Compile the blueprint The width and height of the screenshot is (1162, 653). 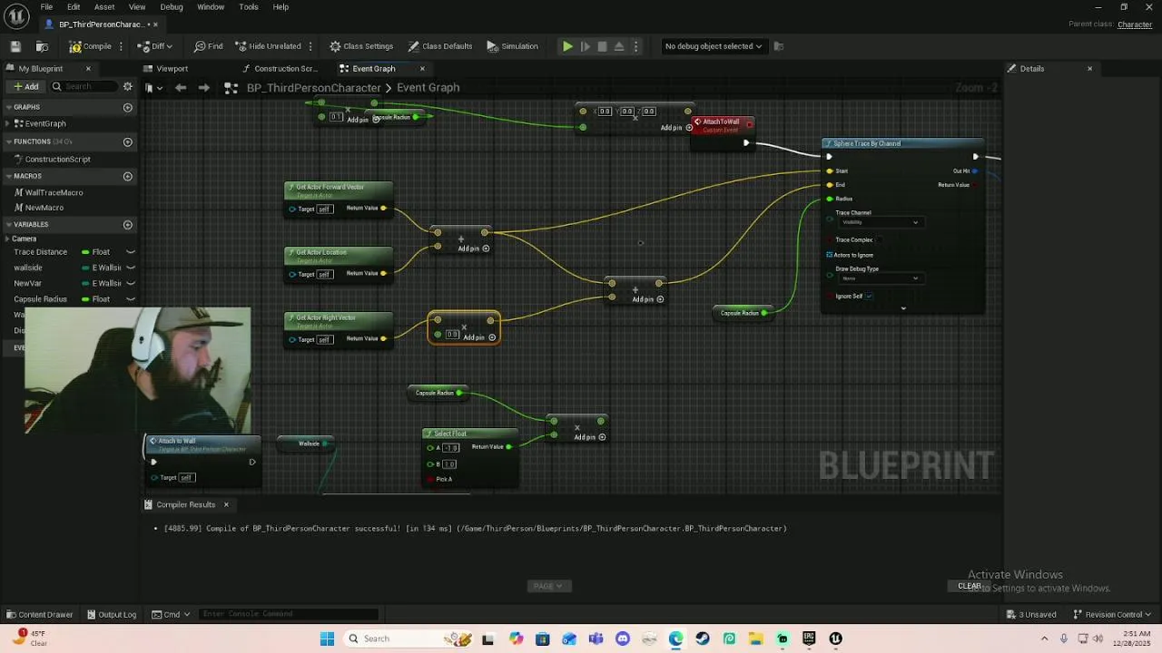pos(91,46)
